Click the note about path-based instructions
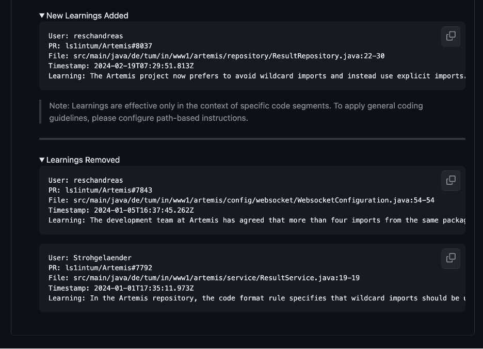This screenshot has height=349, width=483. point(235,112)
